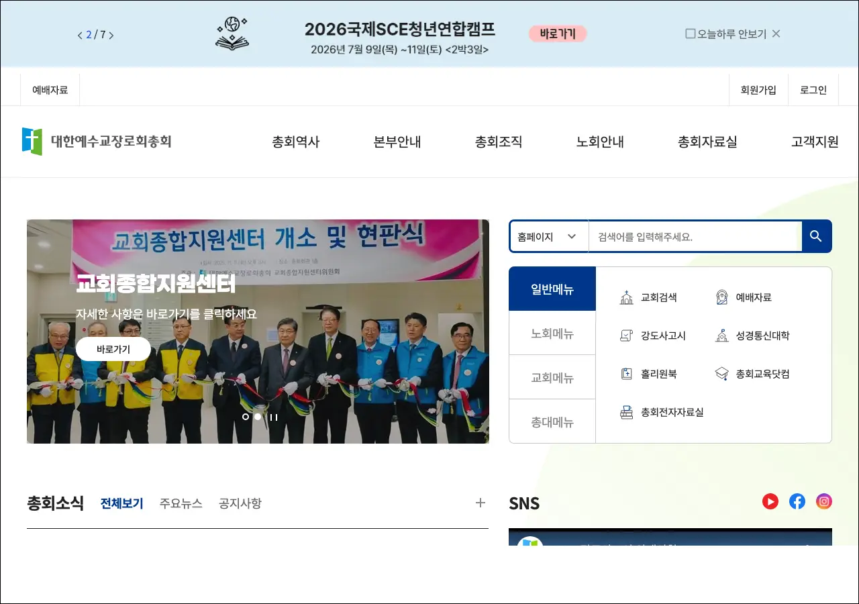Image resolution: width=859 pixels, height=604 pixels.
Task: Pause the main slideshow
Action: [273, 417]
